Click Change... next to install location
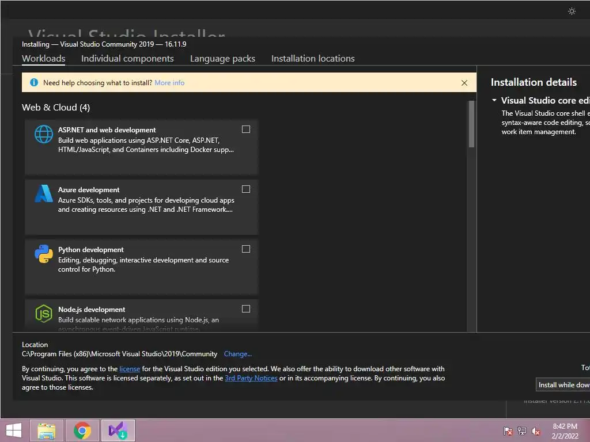Image resolution: width=590 pixels, height=442 pixels. click(x=238, y=354)
